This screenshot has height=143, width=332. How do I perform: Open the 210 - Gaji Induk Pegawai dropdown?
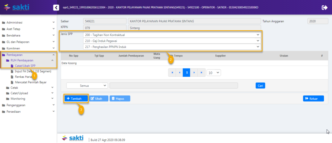[x=172, y=41]
